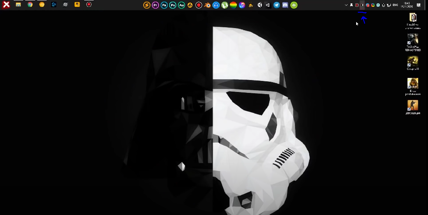Launch Adobe Premiere Pro taskbar icon
Screen dimensions: 428x215
[155, 5]
